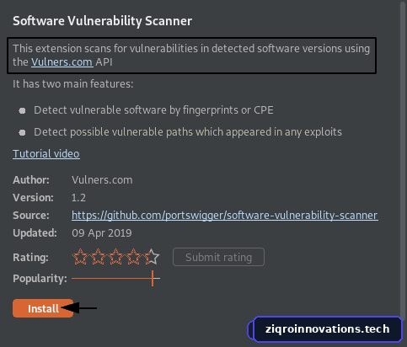Click the updated date 09 Apr 2019
Image resolution: width=407 pixels, height=347 pixels.
[x=102, y=233]
